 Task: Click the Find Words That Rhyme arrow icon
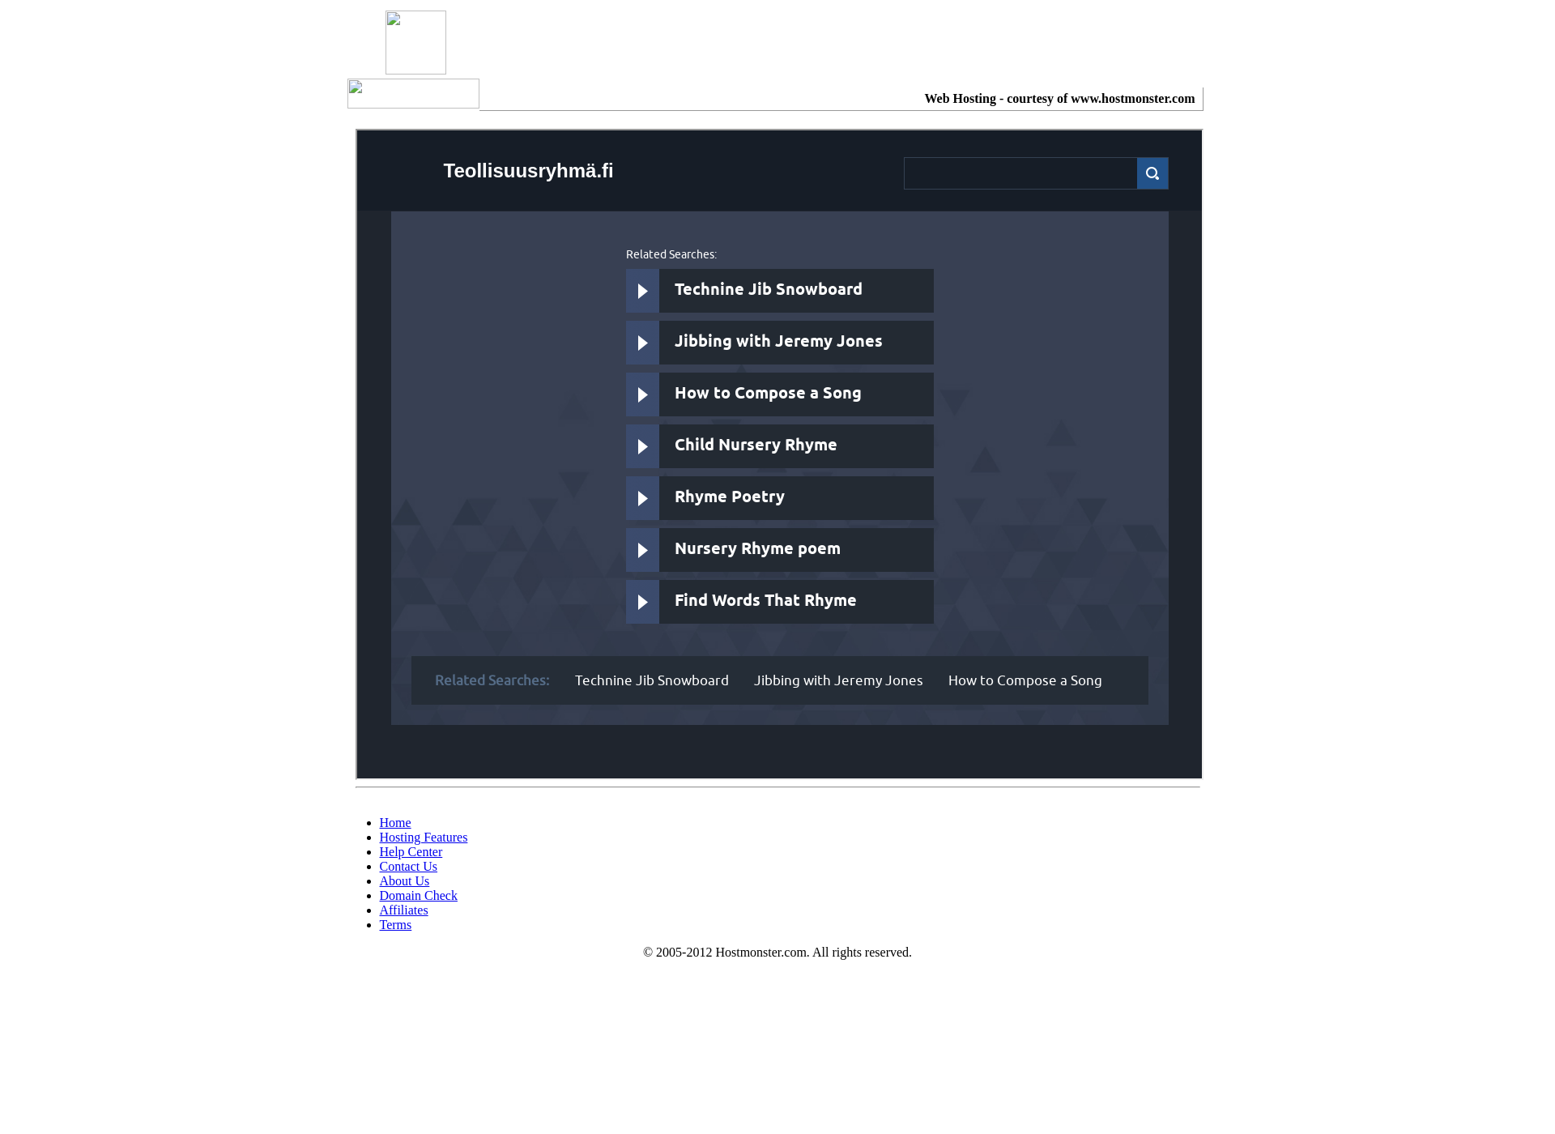click(642, 601)
